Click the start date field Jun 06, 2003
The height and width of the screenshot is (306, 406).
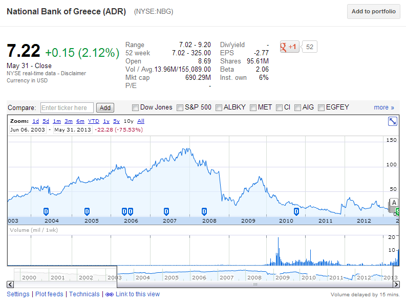(x=28, y=129)
